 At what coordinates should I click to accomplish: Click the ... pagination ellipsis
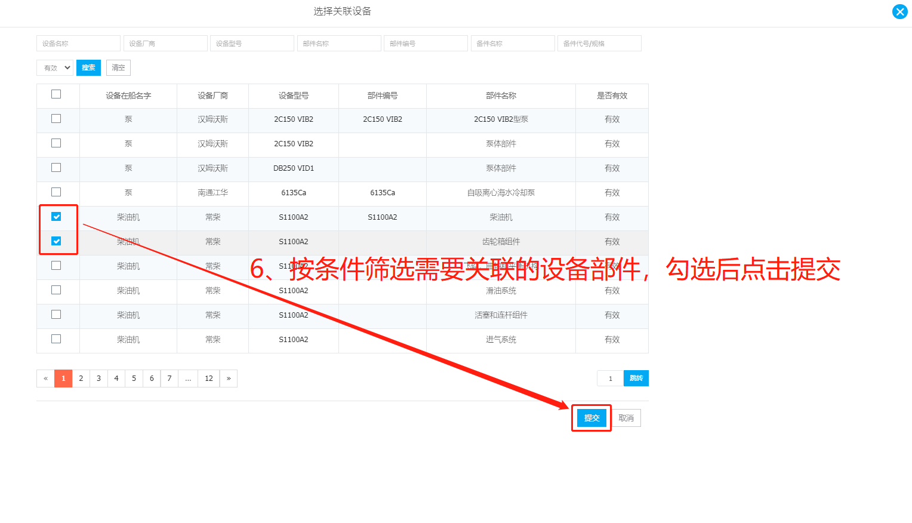click(188, 379)
